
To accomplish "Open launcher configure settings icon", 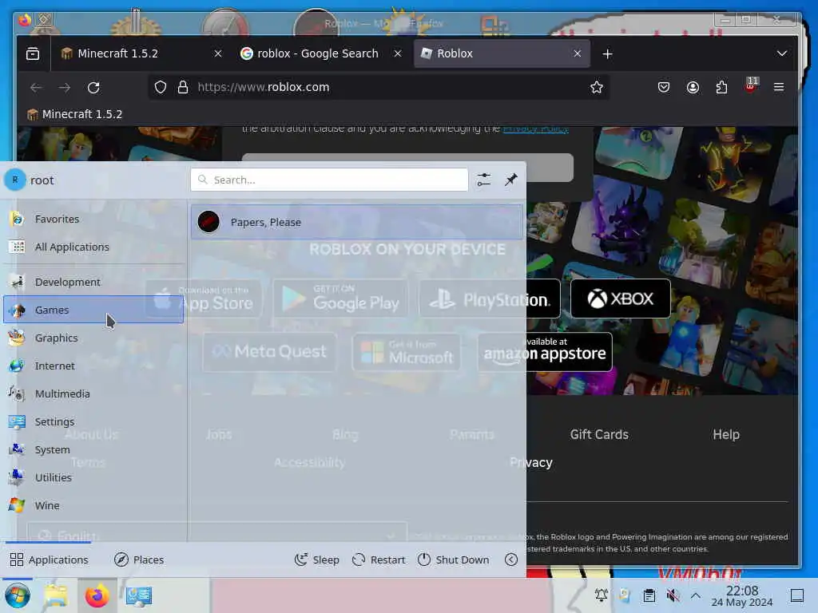I will tap(483, 180).
